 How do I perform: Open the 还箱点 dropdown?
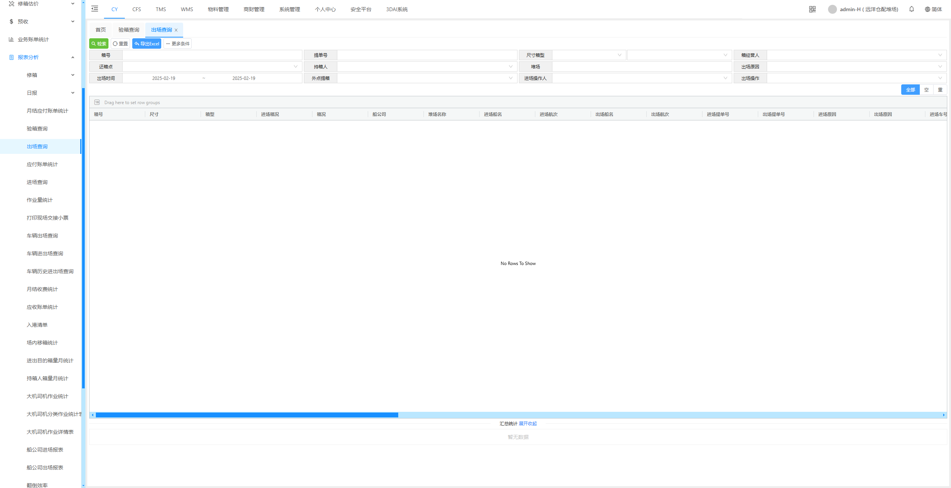(x=212, y=67)
